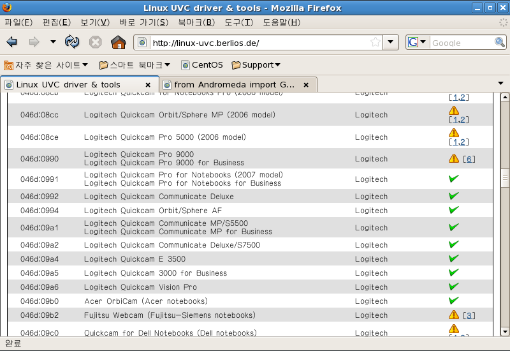Open footnote link 2 for 046d:08ce

click(463, 142)
